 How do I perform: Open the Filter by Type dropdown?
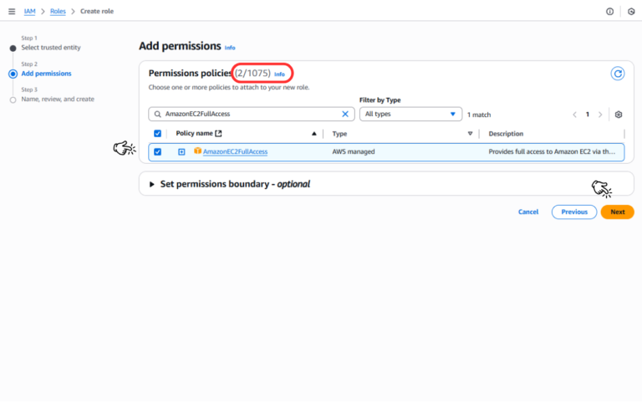(x=410, y=114)
